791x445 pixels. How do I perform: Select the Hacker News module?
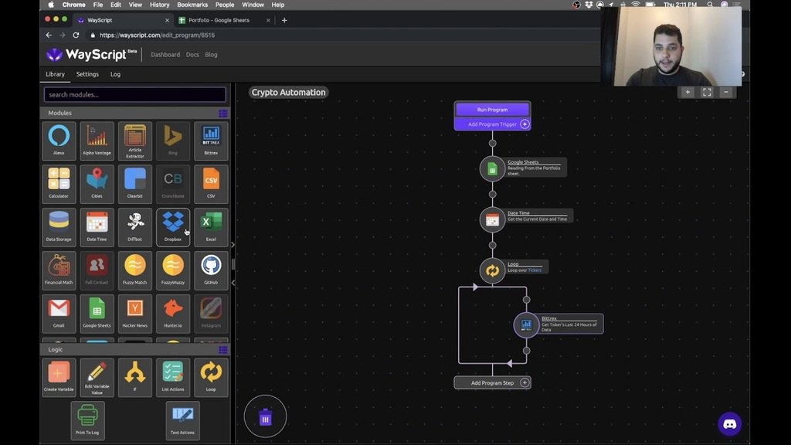point(134,314)
